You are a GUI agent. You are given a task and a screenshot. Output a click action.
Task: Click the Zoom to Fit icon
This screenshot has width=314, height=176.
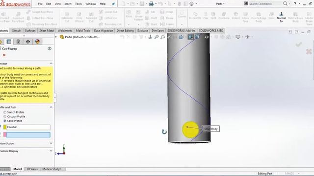(157, 37)
